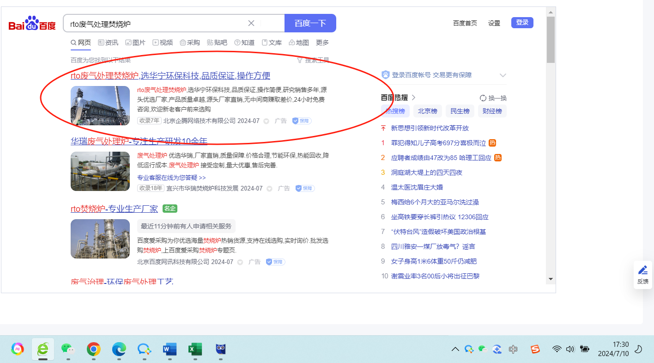The height and width of the screenshot is (363, 654).
Task: Select the 北京榜 hot list tab
Action: click(x=427, y=111)
